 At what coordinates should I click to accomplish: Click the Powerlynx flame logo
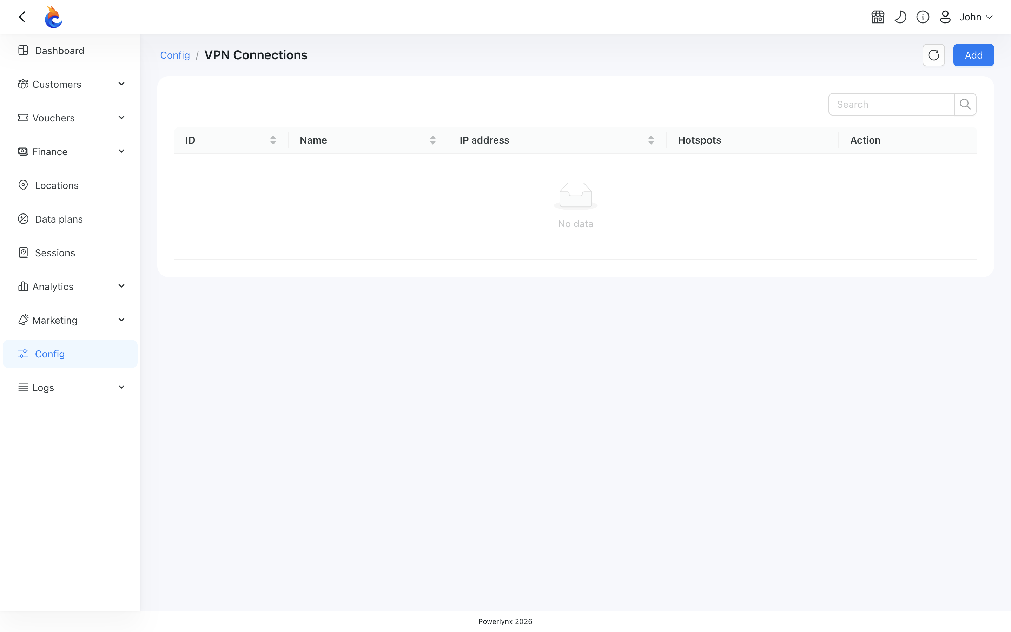coord(53,17)
